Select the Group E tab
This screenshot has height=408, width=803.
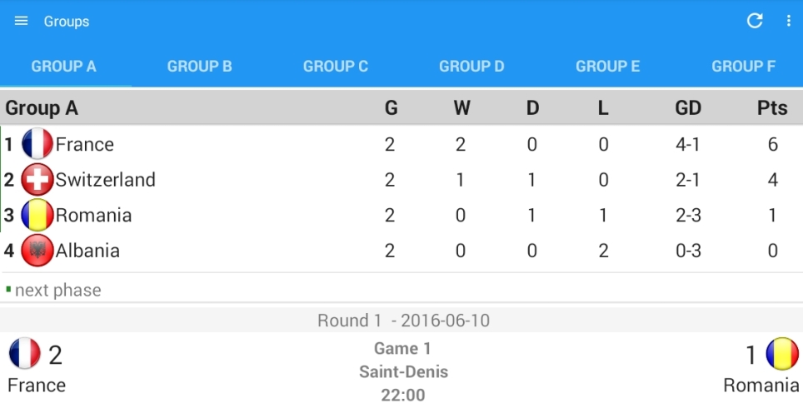pyautogui.click(x=608, y=67)
